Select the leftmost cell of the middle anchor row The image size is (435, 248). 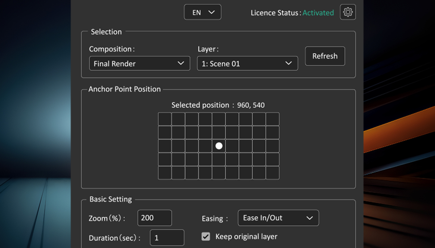[x=165, y=146]
